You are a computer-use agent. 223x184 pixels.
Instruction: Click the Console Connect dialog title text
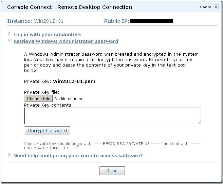[70, 7]
